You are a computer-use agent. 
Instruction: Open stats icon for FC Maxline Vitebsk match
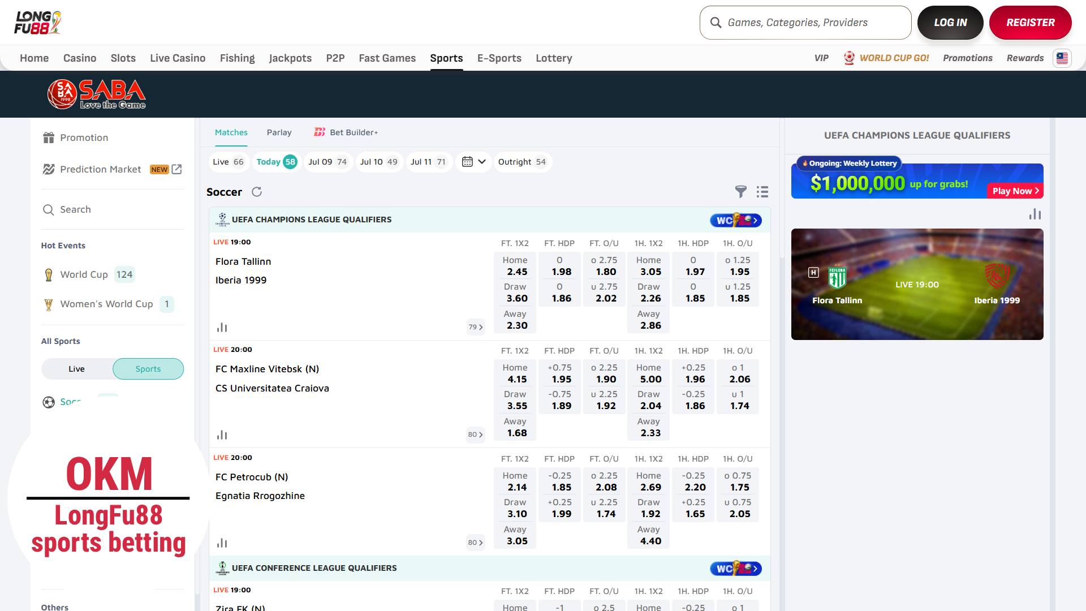click(222, 435)
